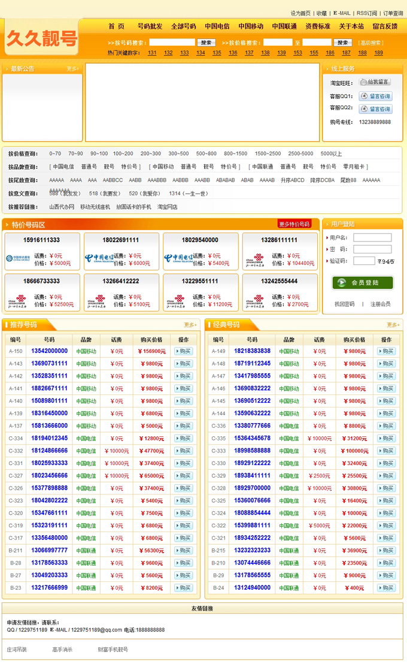Click 设为首页 at the top
The width and height of the screenshot is (407, 664).
[x=300, y=14]
